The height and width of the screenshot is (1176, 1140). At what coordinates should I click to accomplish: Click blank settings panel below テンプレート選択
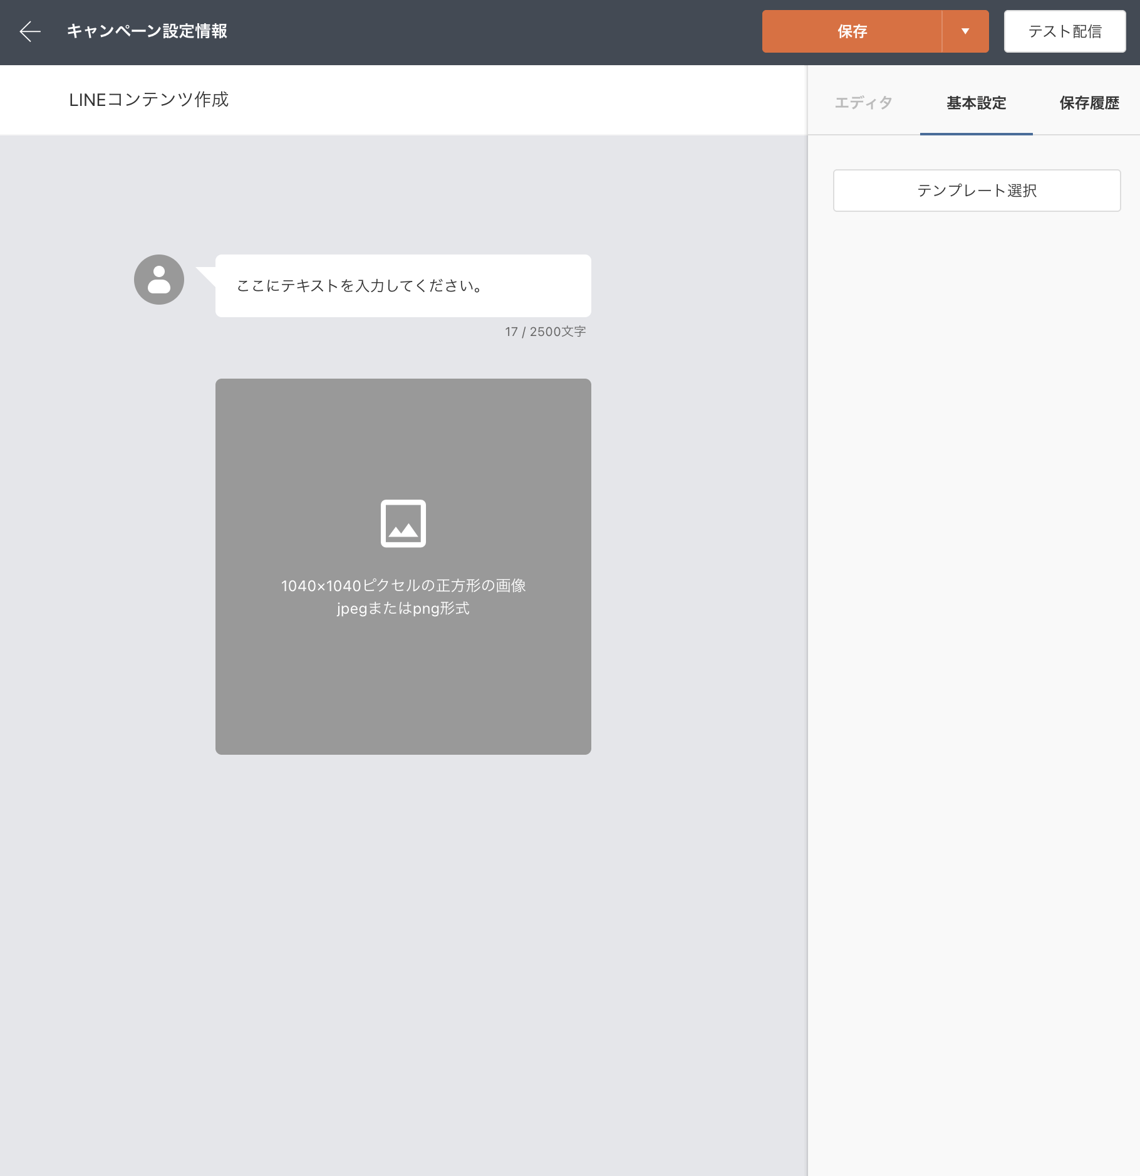(x=974, y=627)
